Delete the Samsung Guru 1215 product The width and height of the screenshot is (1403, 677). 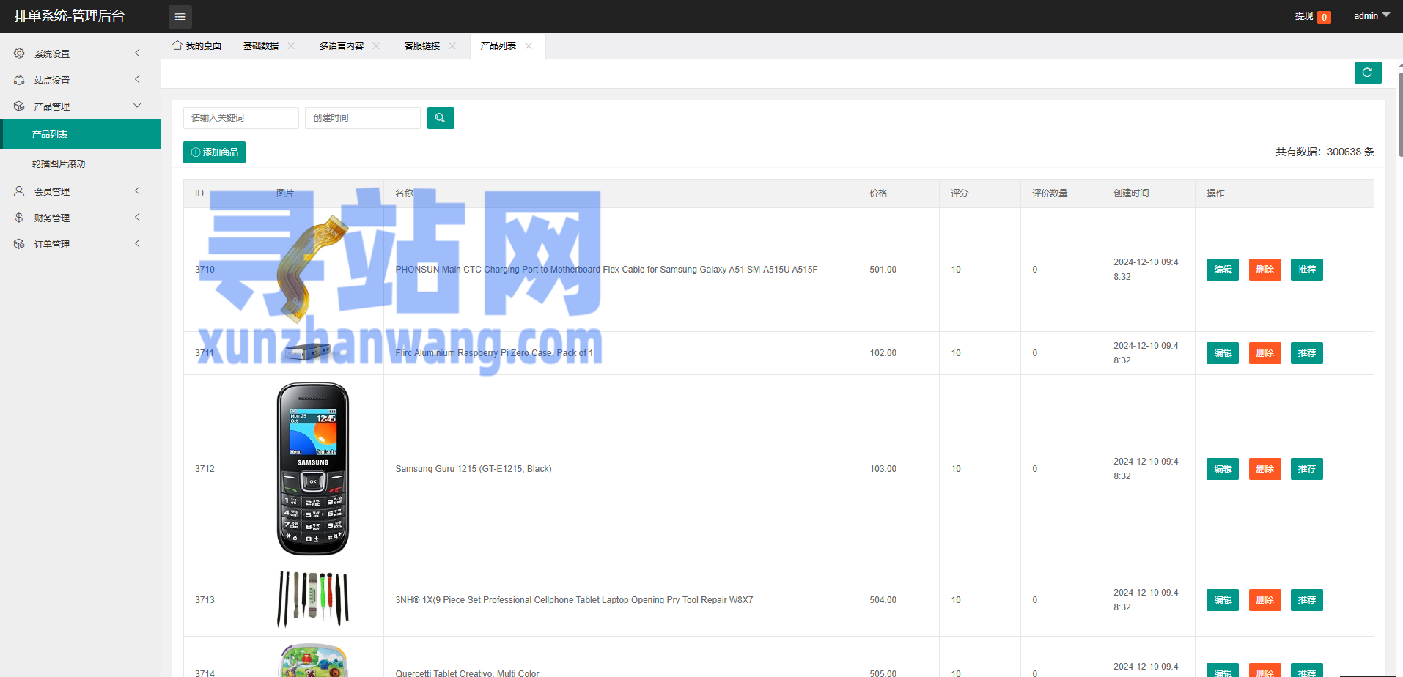pyautogui.click(x=1265, y=469)
